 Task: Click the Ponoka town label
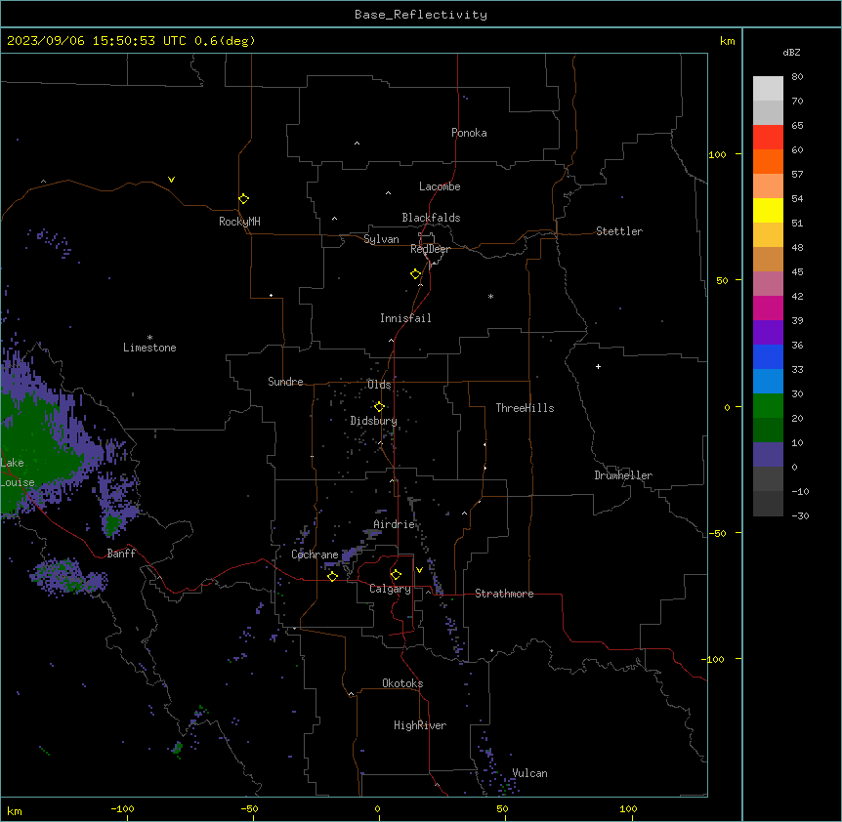click(x=469, y=133)
